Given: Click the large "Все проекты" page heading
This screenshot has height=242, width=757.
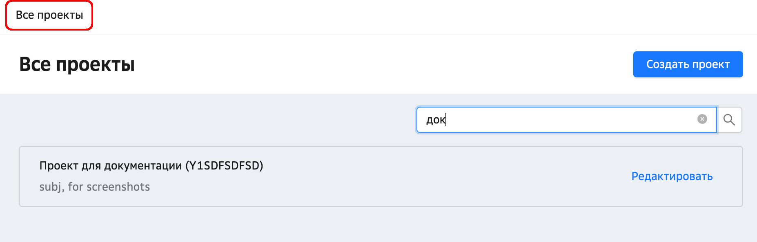Looking at the screenshot, I should (x=77, y=64).
